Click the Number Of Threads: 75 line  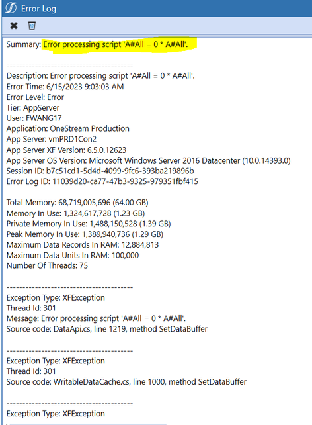click(x=47, y=265)
